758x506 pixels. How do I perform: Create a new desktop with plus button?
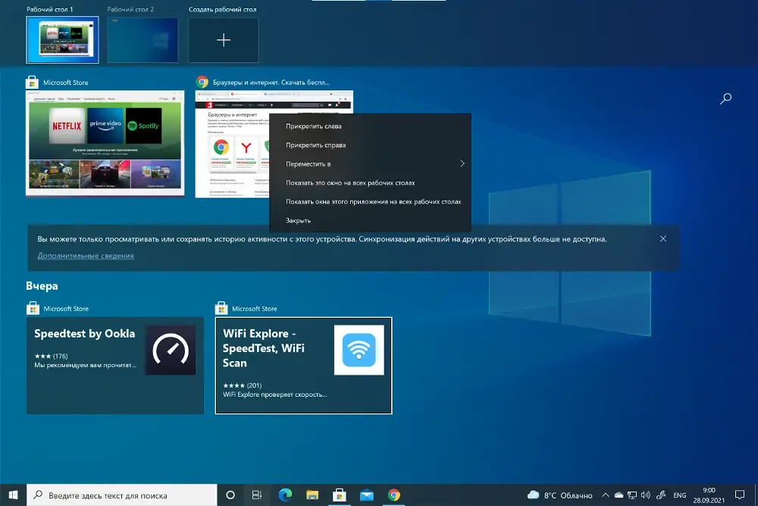click(224, 40)
